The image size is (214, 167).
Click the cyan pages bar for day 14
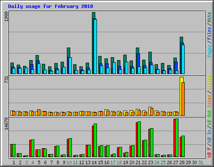coord(95,46)
